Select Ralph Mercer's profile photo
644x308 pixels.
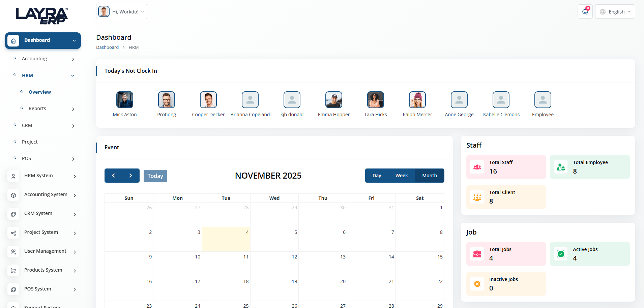(x=417, y=100)
